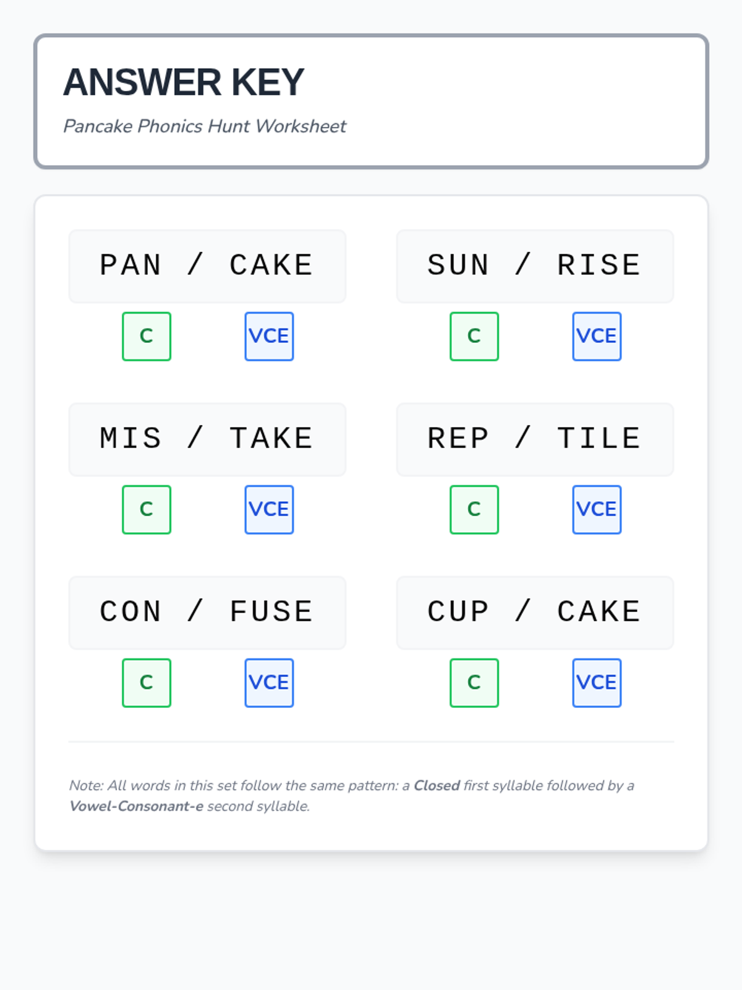
Task: Select the MIS / TAKE word card
Action: tap(207, 439)
